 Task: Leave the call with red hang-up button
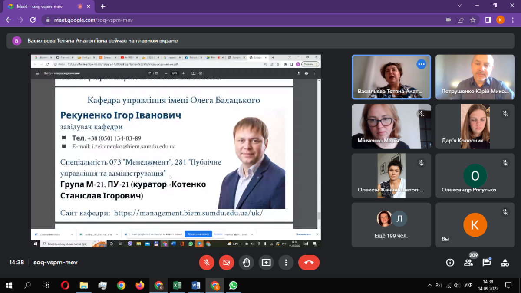[309, 263]
